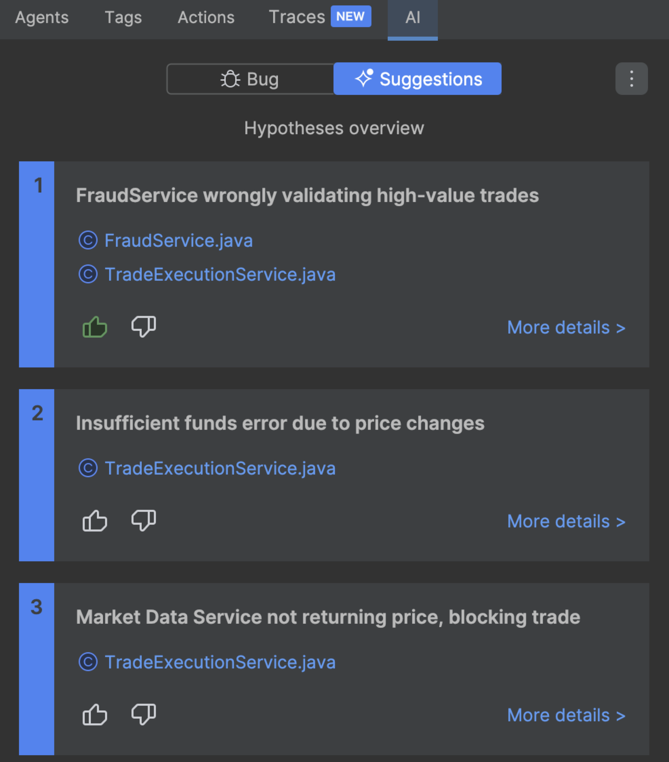
Task: Switch to the Tags tab
Action: 123,18
